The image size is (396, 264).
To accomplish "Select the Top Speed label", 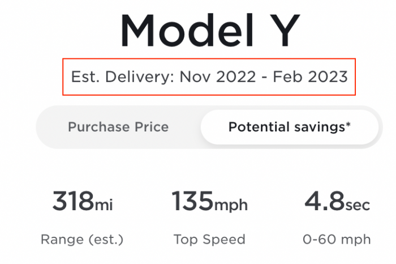I will 209,239.
